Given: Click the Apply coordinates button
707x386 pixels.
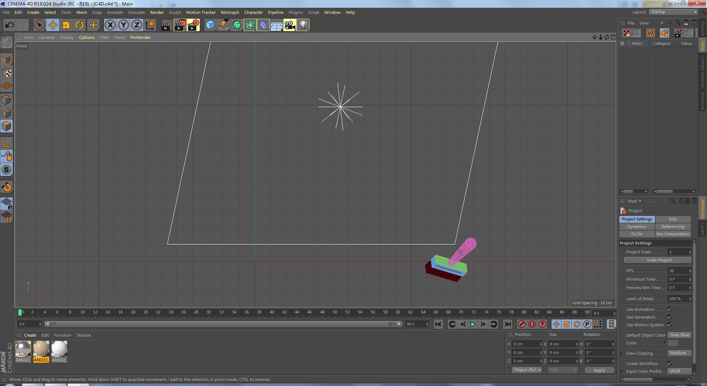Looking at the screenshot, I should click(599, 370).
